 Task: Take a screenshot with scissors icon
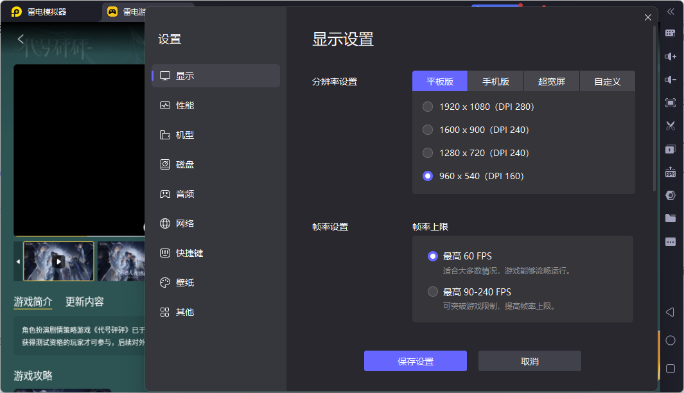tap(670, 126)
